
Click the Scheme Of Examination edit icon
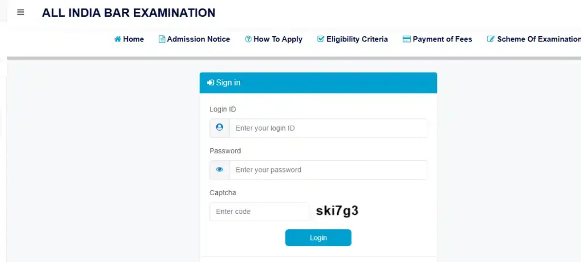coord(491,40)
